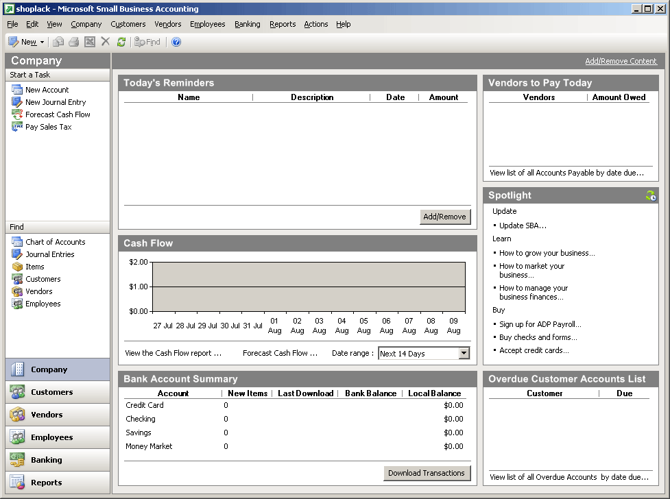Open the Help menu
The image size is (670, 499).
pos(344,25)
